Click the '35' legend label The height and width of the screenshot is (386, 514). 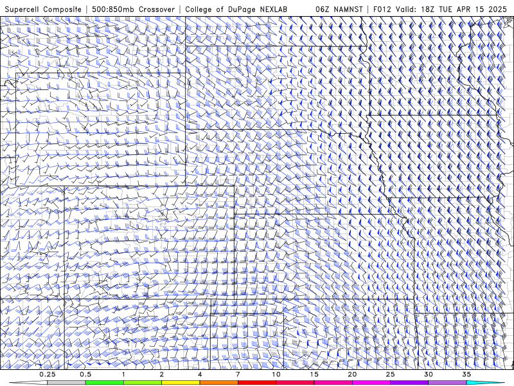[x=466, y=374]
